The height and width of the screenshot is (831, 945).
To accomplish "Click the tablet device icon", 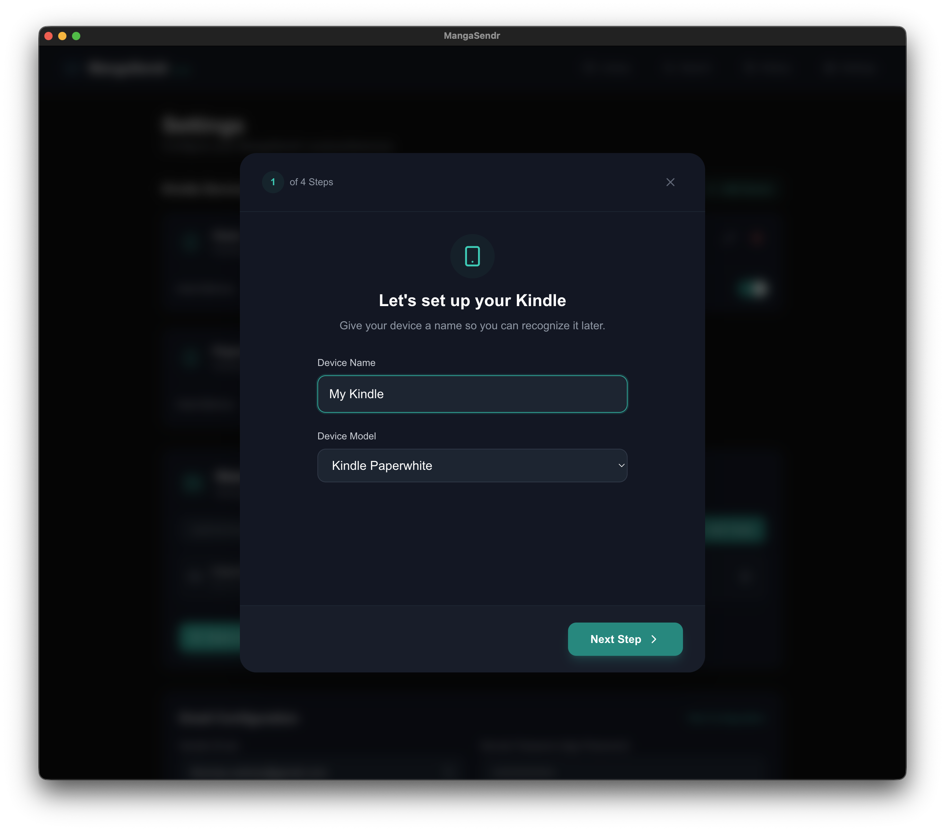I will 472,256.
